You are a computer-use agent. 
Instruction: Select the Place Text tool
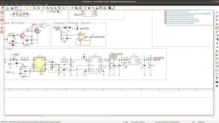click(217, 78)
